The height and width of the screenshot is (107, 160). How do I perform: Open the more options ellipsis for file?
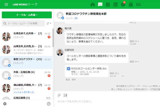click(123, 76)
